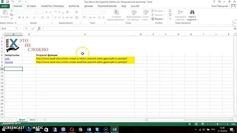The image size is (237, 133).
Task: Switch to the ФОРМУЛЫ tab
Action: tap(74, 6)
